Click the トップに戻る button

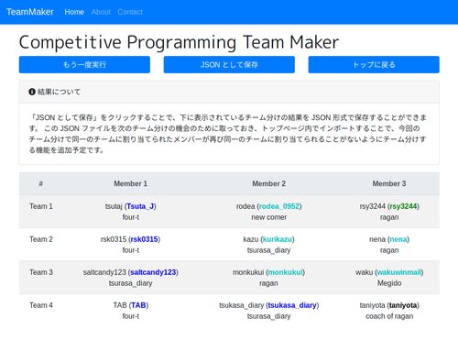pyautogui.click(x=374, y=64)
